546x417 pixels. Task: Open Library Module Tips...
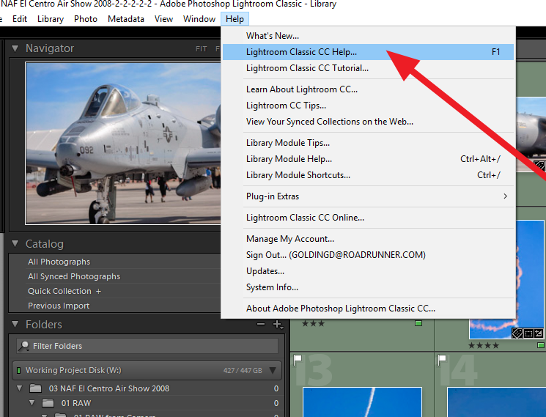pos(368,143)
